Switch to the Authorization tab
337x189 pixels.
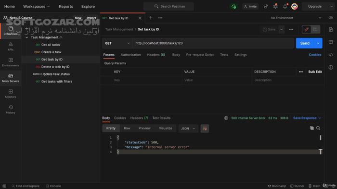pos(130,55)
